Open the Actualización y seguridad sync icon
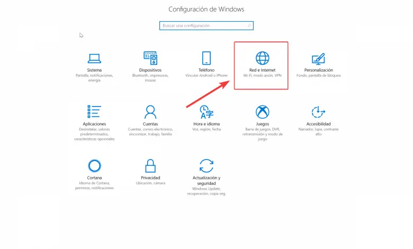 pos(206,166)
